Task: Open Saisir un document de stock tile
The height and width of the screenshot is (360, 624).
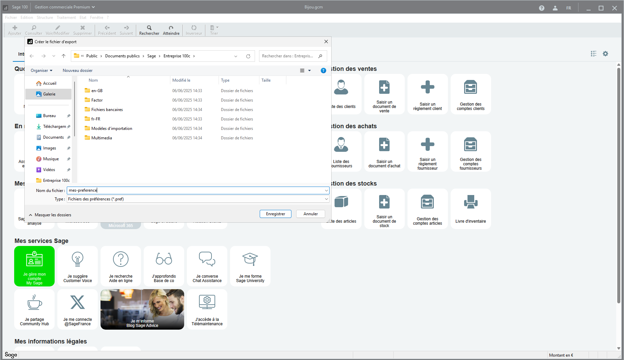Action: pos(385,209)
